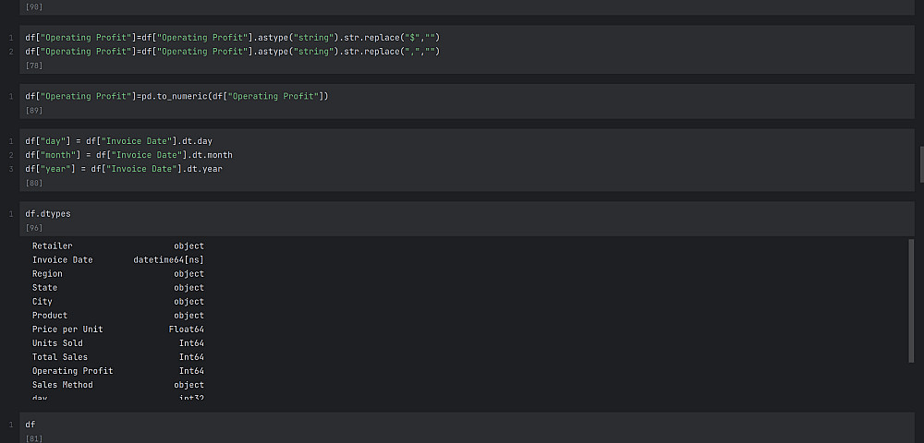The width and height of the screenshot is (924, 443).
Task: Click 'Units Sold' in dtypes output
Action: pyautogui.click(x=57, y=343)
